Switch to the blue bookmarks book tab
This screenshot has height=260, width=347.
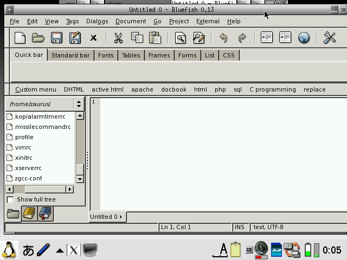(x=46, y=214)
